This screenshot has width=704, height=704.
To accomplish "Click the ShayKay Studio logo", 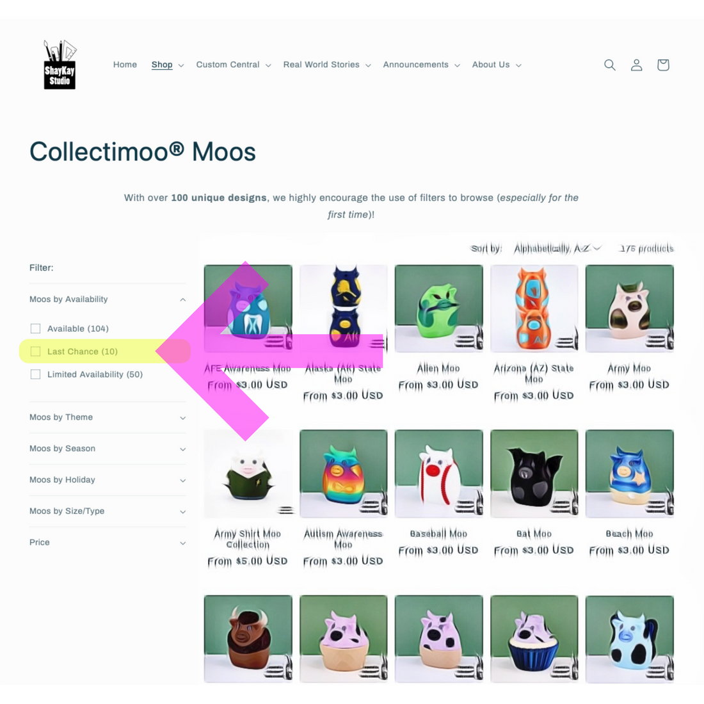I will (x=60, y=65).
